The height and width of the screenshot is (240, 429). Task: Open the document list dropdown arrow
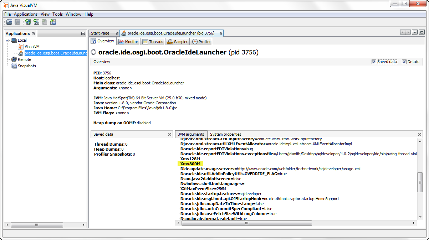(415, 32)
